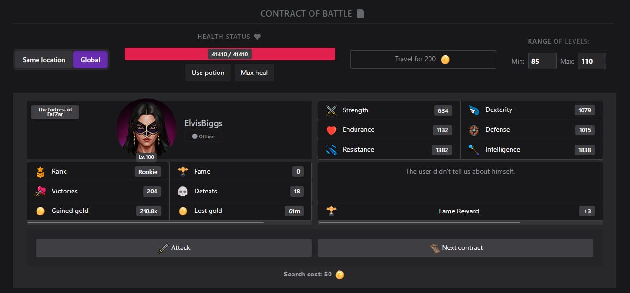Click the Range of Levels heading
This screenshot has height=293, width=630.
tap(559, 41)
